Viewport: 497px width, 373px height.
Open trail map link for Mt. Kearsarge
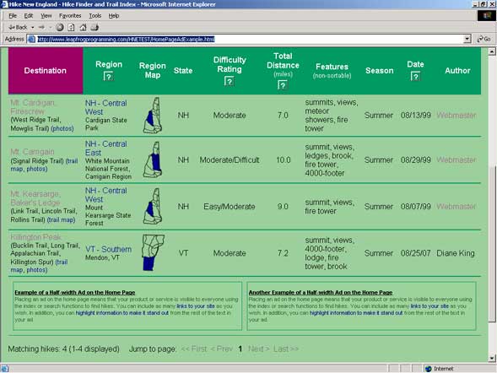pyautogui.click(x=61, y=219)
